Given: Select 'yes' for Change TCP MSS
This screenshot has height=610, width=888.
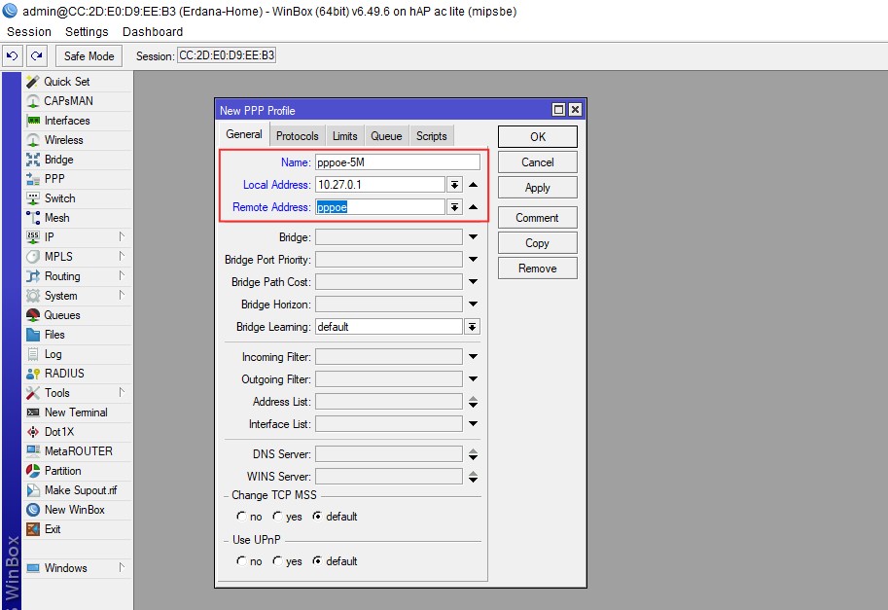Looking at the screenshot, I should pyautogui.click(x=278, y=517).
